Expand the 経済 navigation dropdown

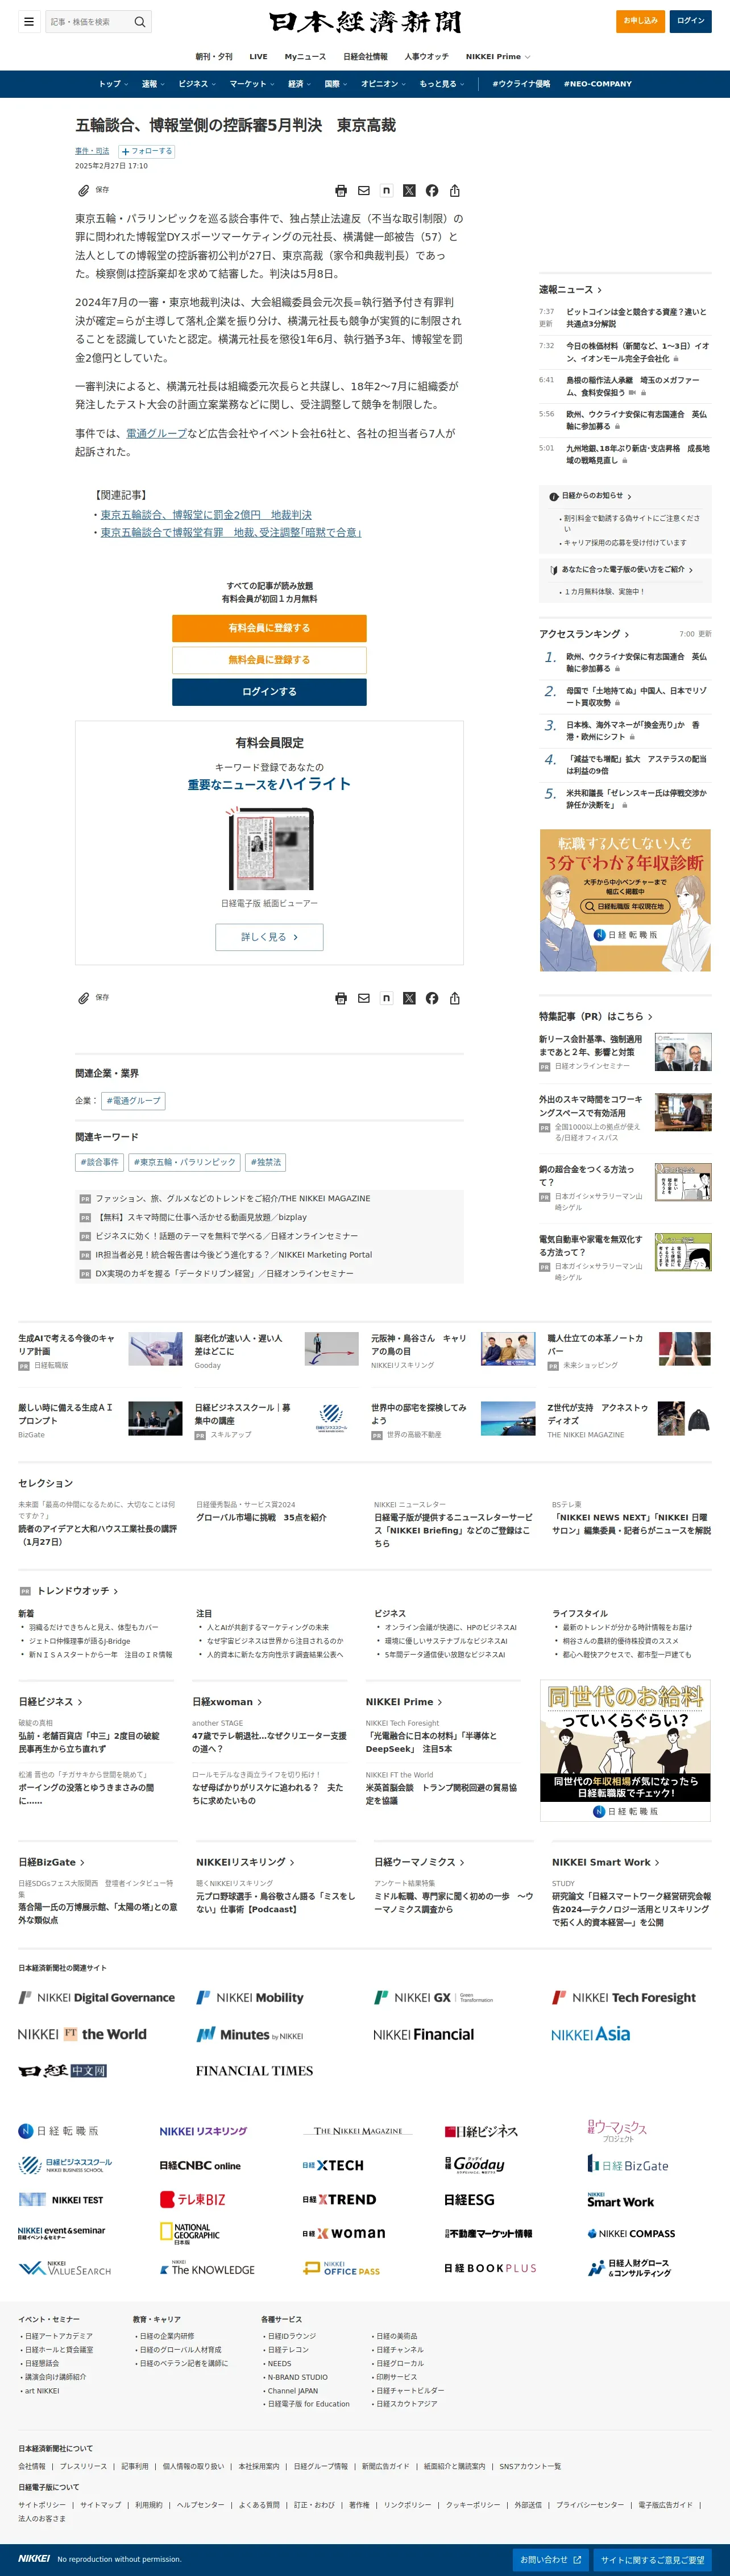[300, 84]
